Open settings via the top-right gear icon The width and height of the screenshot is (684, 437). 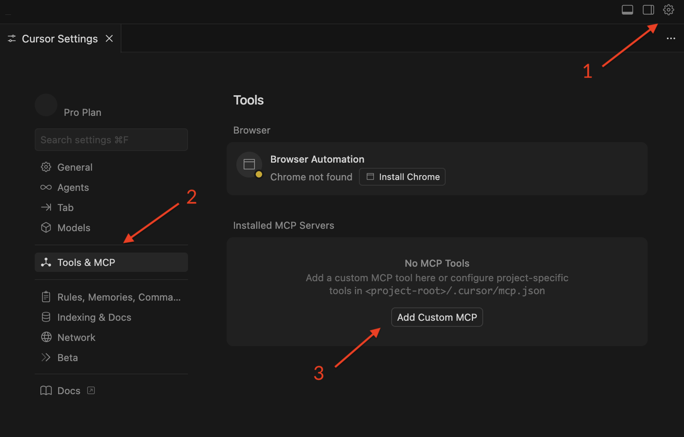click(668, 10)
